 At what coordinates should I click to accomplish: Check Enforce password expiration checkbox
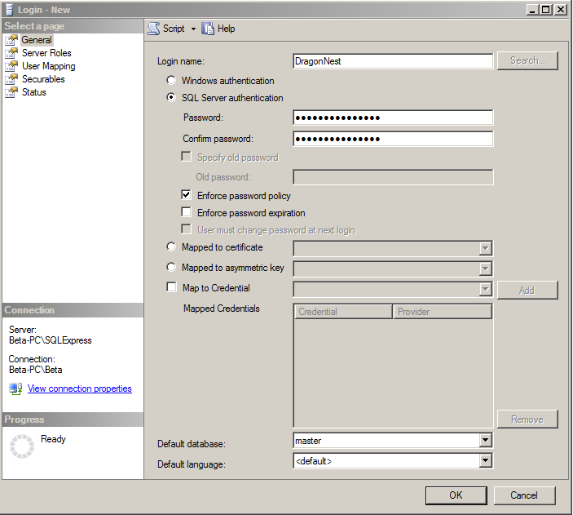(x=187, y=212)
